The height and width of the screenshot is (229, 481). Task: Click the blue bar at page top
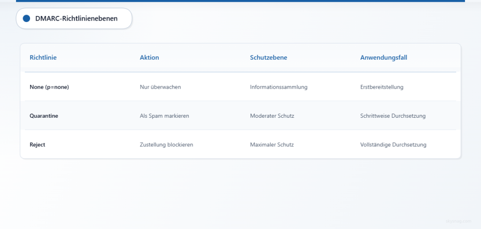click(x=240, y=1)
